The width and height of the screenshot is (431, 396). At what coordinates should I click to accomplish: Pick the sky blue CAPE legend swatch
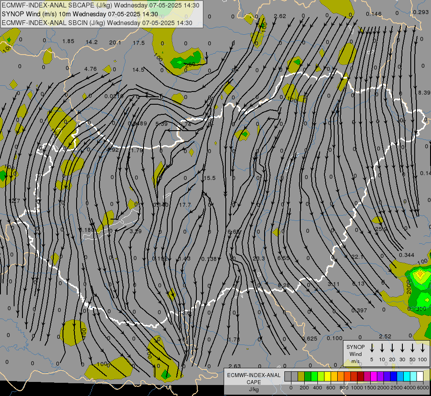tap(400, 376)
